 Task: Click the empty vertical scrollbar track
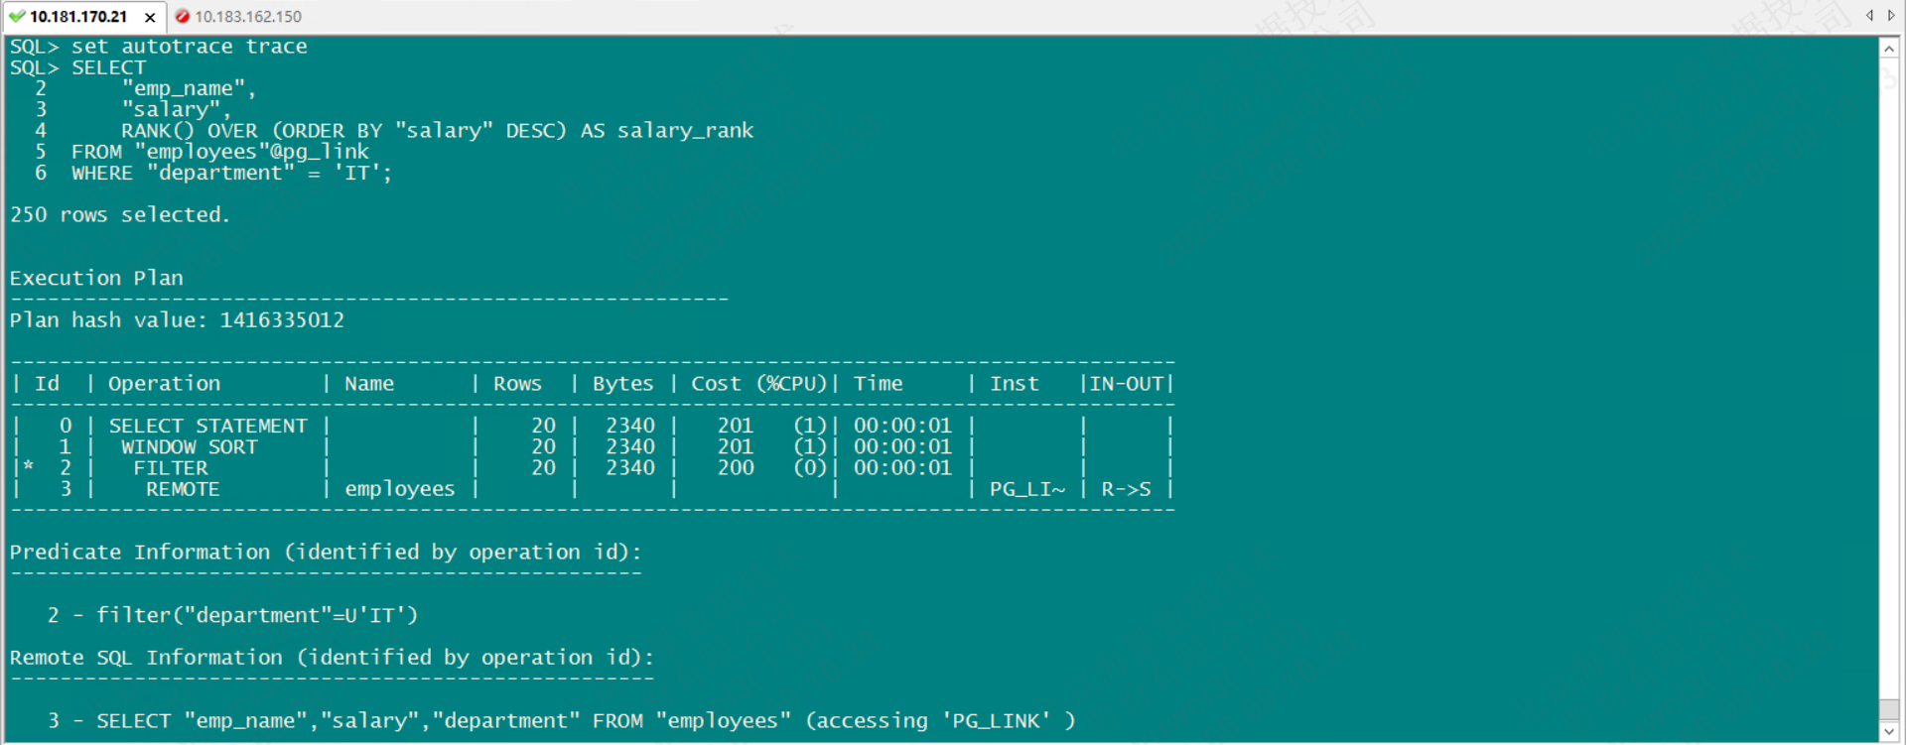[x=1889, y=377]
